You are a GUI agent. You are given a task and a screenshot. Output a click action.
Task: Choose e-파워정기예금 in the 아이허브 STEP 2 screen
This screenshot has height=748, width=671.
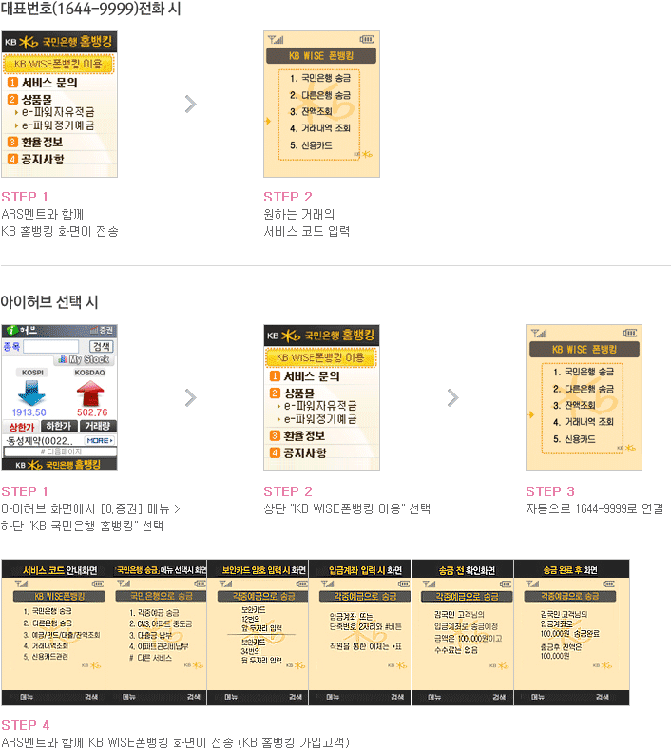[320, 419]
